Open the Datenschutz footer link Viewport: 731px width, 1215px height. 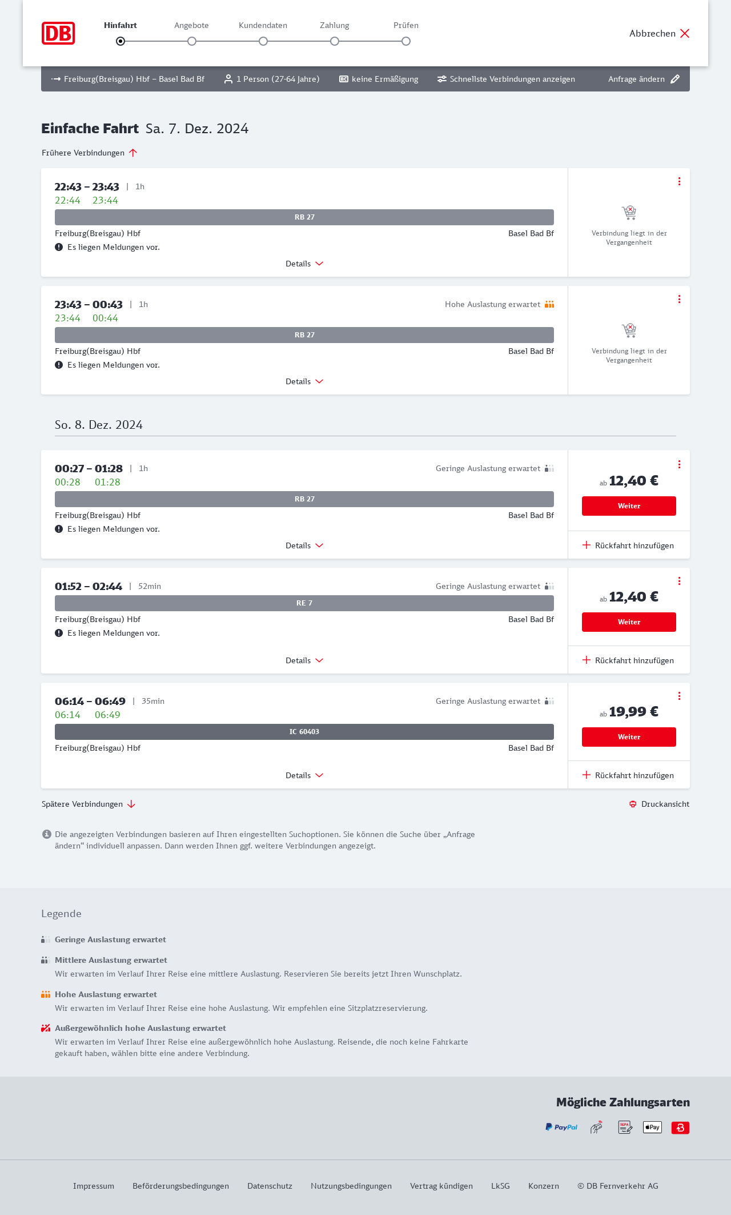270,1186
